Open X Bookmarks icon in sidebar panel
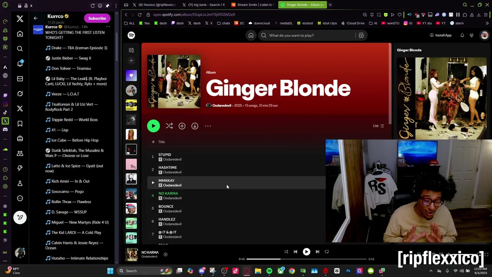Viewport: 492px width, 277px height. [20, 123]
